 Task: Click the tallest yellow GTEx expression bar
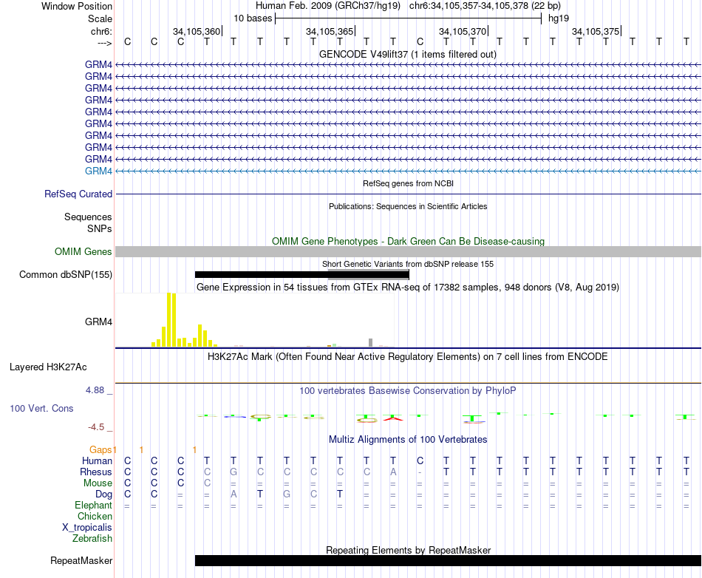(x=169, y=319)
